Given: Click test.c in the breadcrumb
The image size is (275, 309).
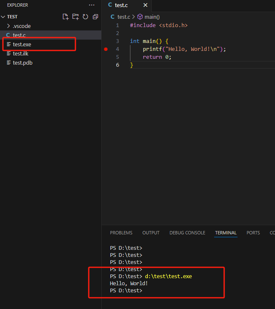Looking at the screenshot, I should [x=124, y=17].
